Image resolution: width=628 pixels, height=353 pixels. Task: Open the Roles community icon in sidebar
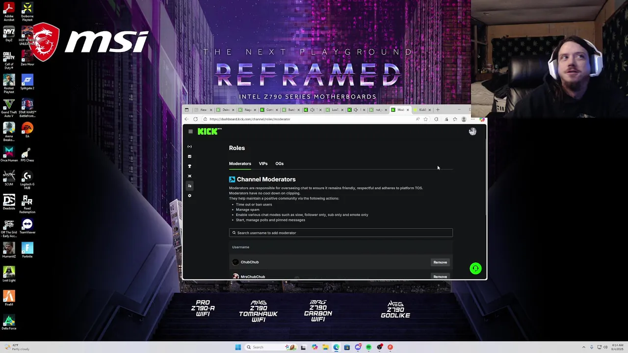189,186
